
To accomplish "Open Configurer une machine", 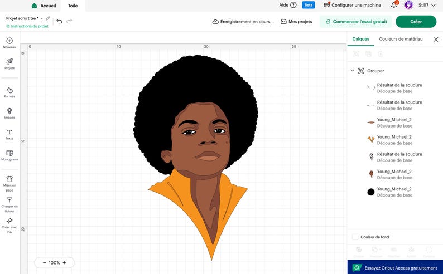I will coord(352,5).
